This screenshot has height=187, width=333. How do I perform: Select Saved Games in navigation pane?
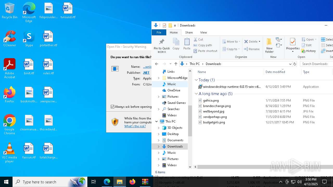[176, 103]
